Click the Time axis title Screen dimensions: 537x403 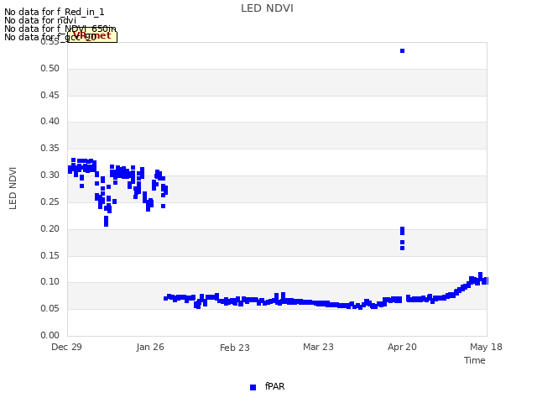(475, 360)
